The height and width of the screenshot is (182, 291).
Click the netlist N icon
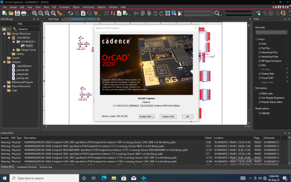tap(83, 13)
